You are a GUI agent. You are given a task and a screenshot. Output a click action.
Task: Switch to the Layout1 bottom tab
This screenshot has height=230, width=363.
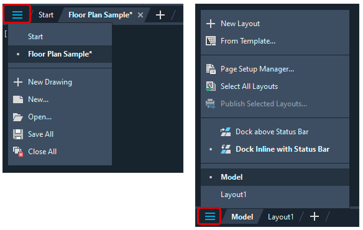click(280, 217)
